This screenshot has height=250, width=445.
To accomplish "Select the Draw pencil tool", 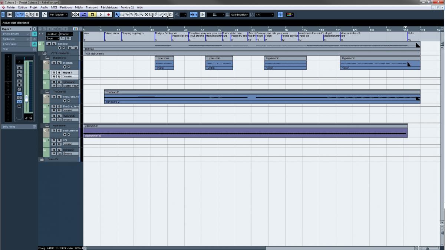I will click(156, 14).
